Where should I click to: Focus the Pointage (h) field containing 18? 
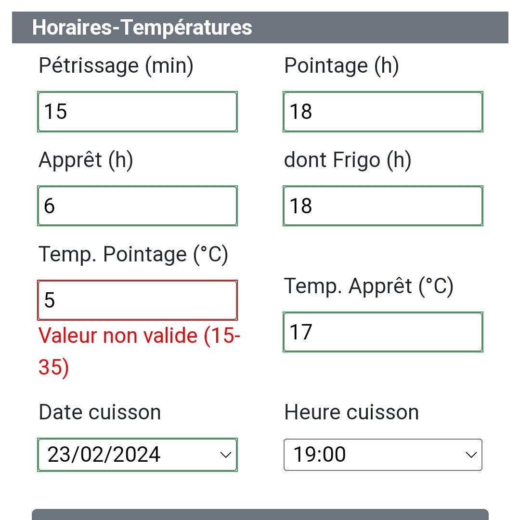coord(383,112)
